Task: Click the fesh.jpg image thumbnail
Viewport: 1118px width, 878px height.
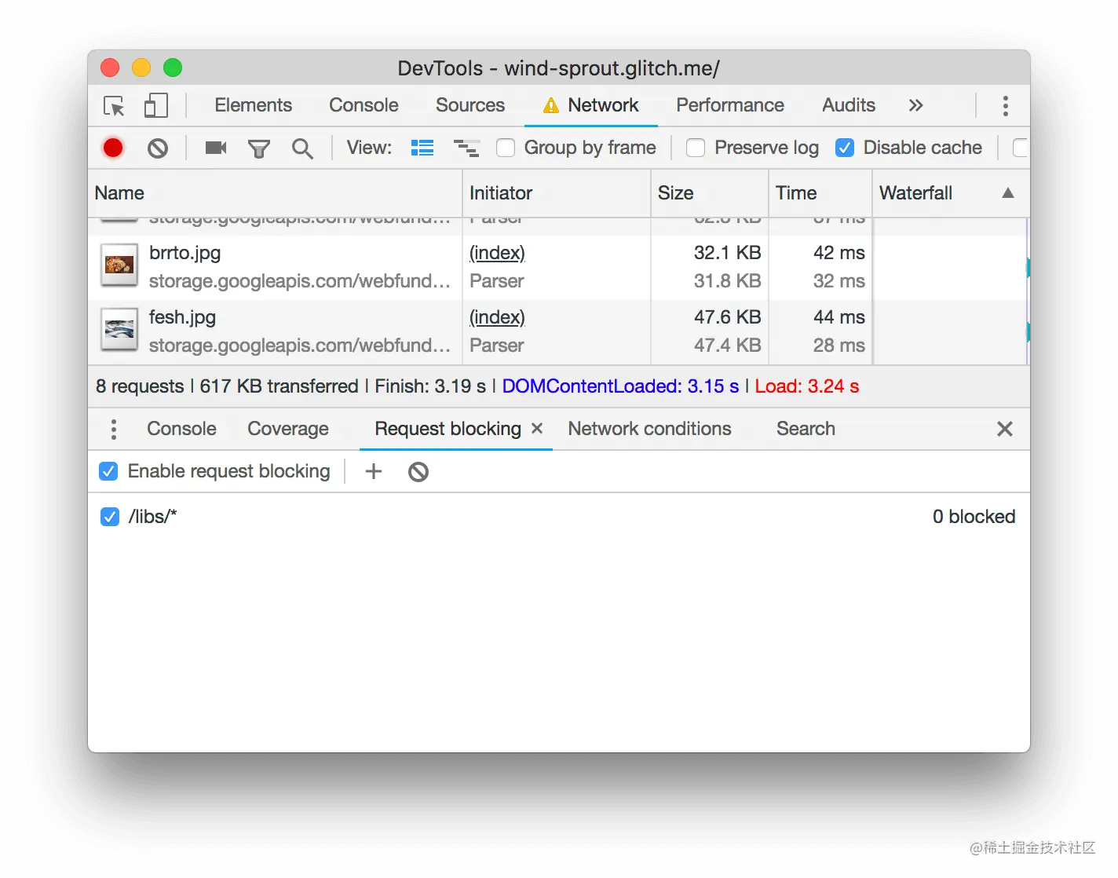Action: [119, 331]
